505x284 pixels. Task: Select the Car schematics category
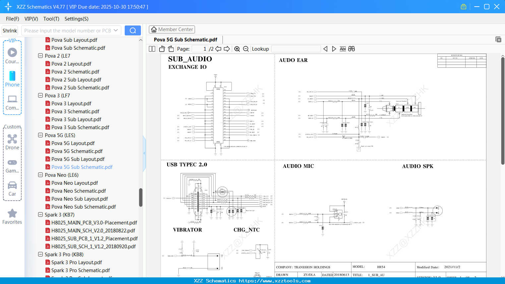pyautogui.click(x=12, y=188)
